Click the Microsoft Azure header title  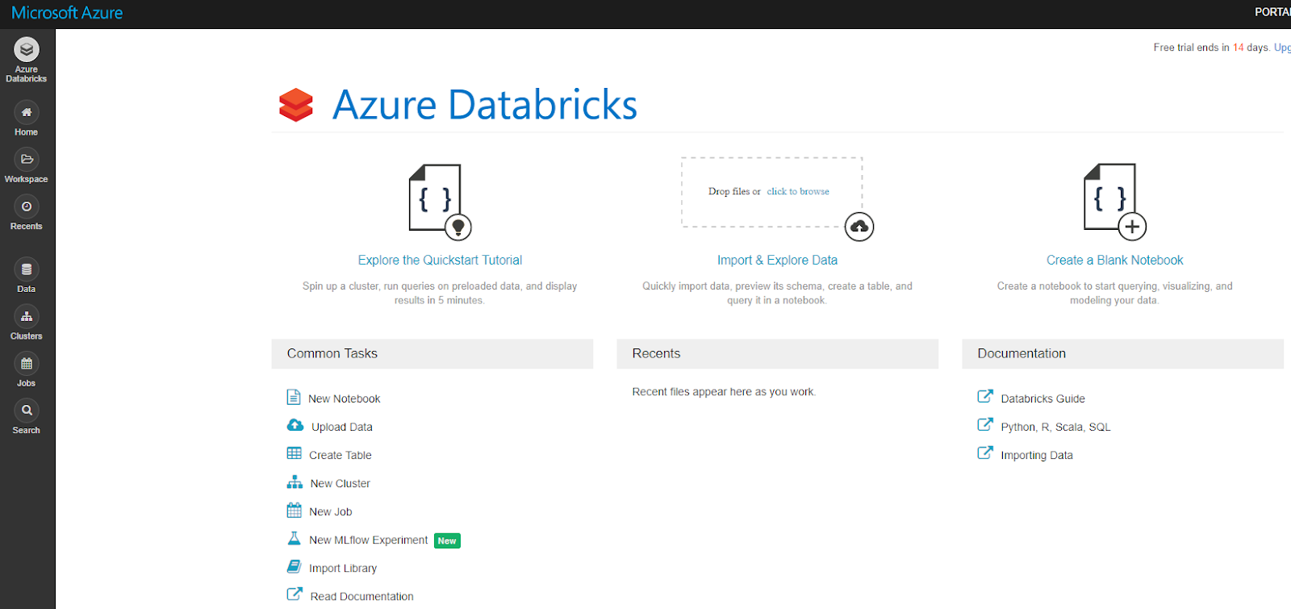click(x=67, y=13)
